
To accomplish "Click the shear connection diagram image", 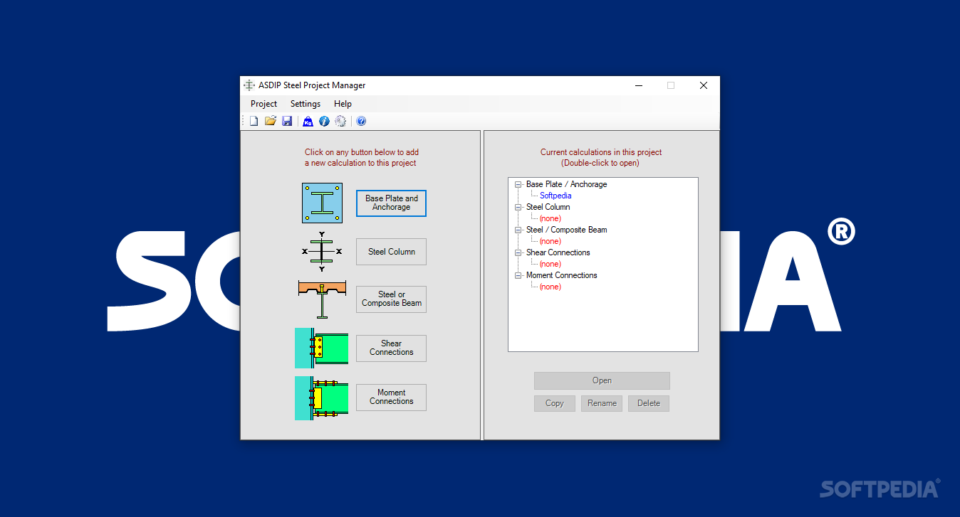I will 321,348.
